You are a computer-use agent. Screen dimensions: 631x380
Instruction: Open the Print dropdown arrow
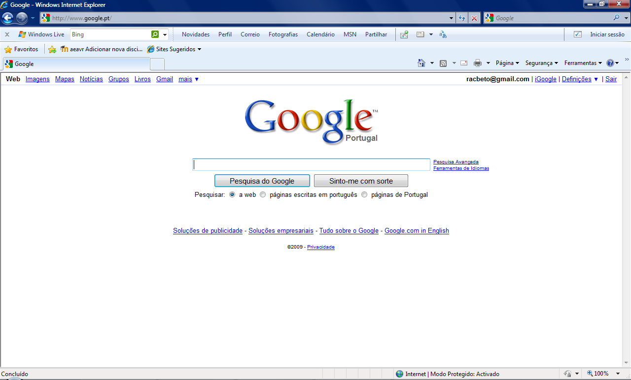(x=488, y=63)
